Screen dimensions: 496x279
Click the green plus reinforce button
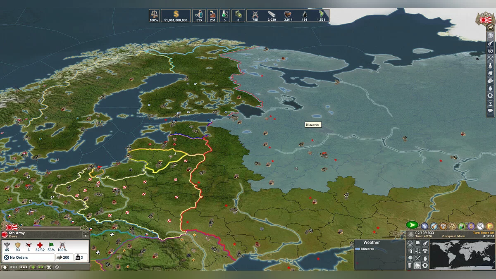point(33,267)
